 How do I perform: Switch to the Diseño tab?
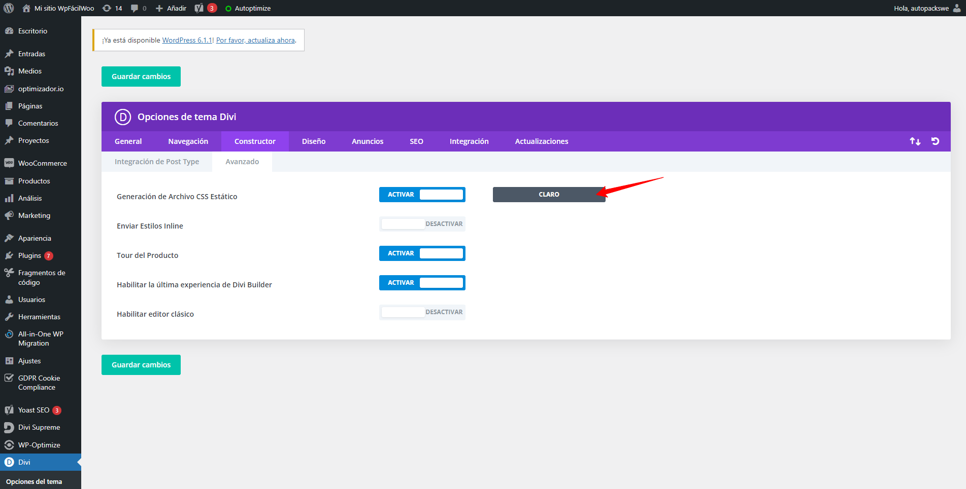click(x=314, y=141)
